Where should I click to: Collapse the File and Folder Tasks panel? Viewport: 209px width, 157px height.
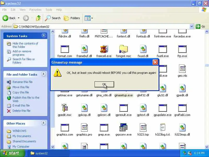point(44,74)
